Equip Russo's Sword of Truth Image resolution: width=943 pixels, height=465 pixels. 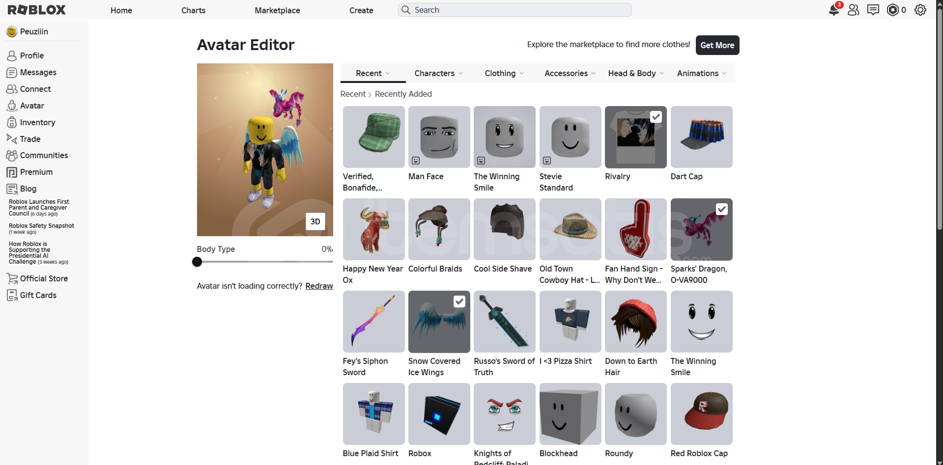pyautogui.click(x=505, y=322)
